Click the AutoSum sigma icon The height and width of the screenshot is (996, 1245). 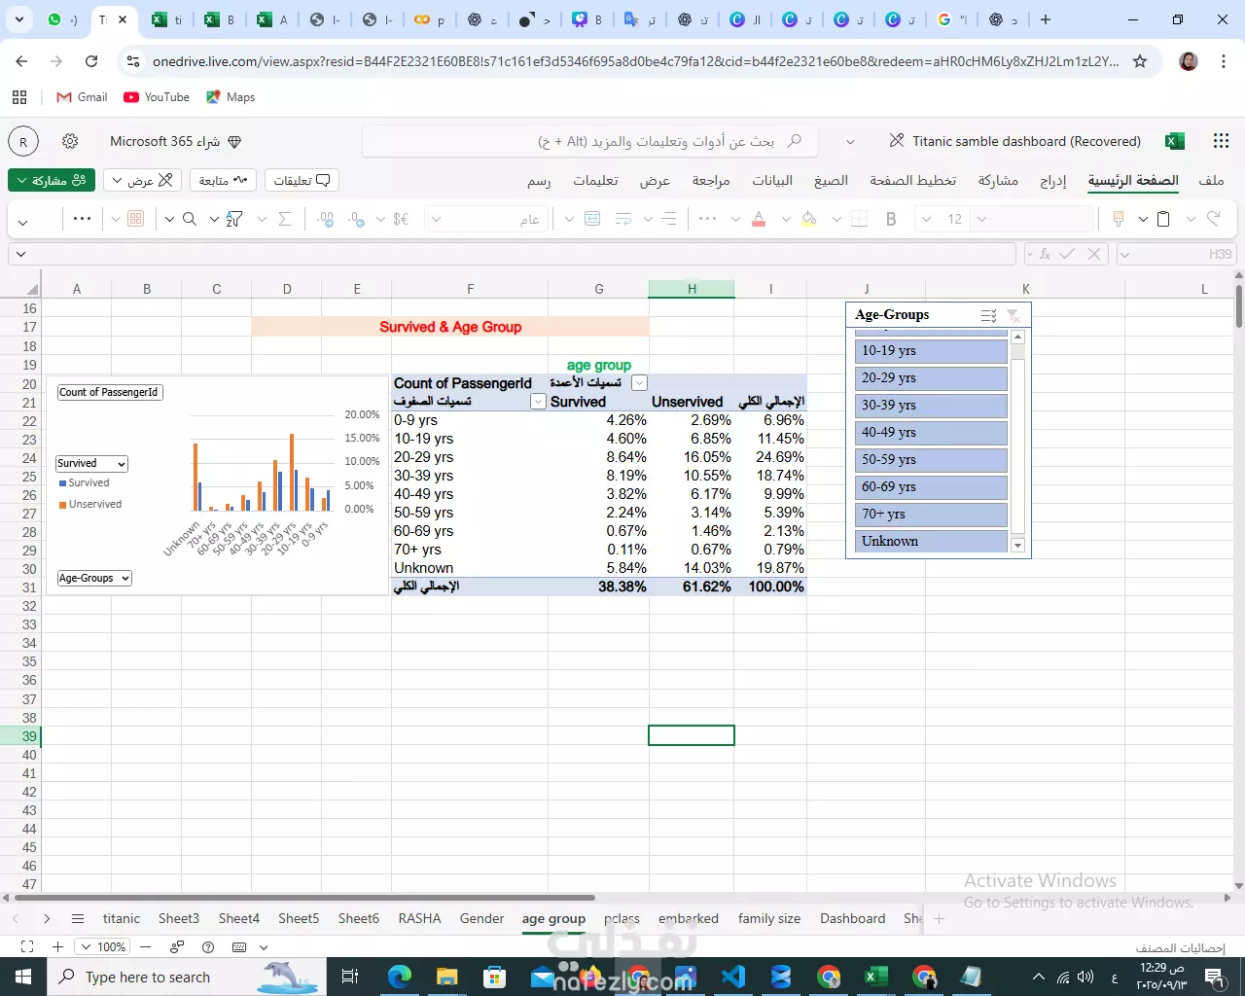click(x=285, y=219)
